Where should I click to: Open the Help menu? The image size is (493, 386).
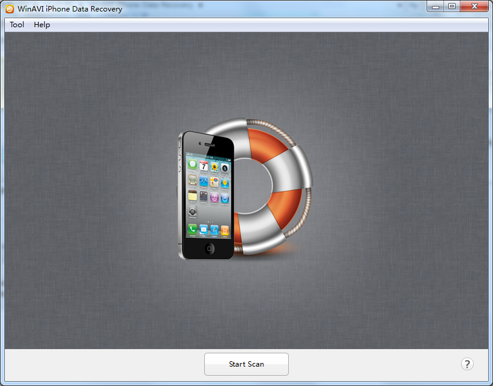[x=42, y=25]
